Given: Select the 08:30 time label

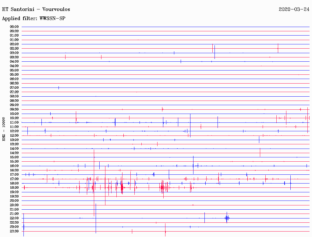Looking at the screenshot, I should 14,101.
